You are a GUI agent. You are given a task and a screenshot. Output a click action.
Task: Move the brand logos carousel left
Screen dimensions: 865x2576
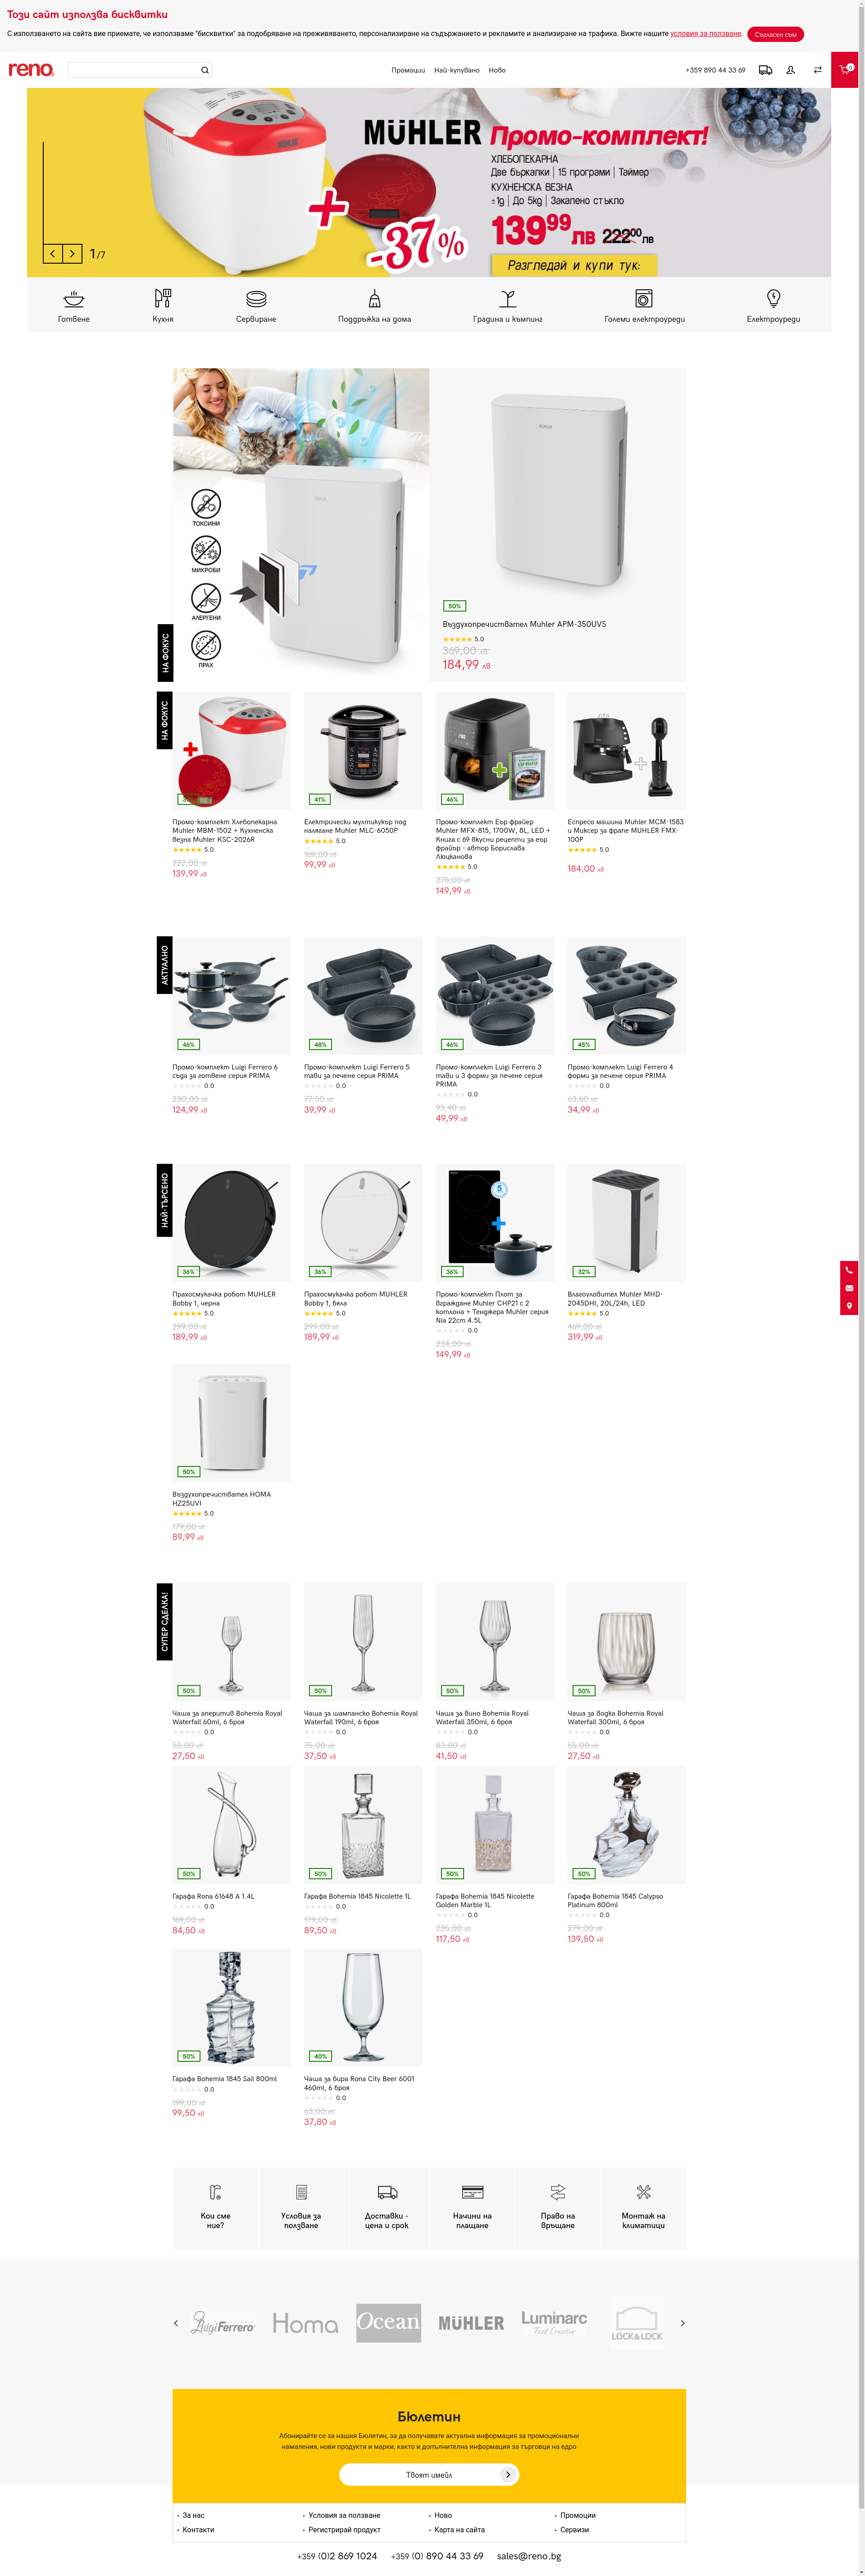[x=176, y=2323]
